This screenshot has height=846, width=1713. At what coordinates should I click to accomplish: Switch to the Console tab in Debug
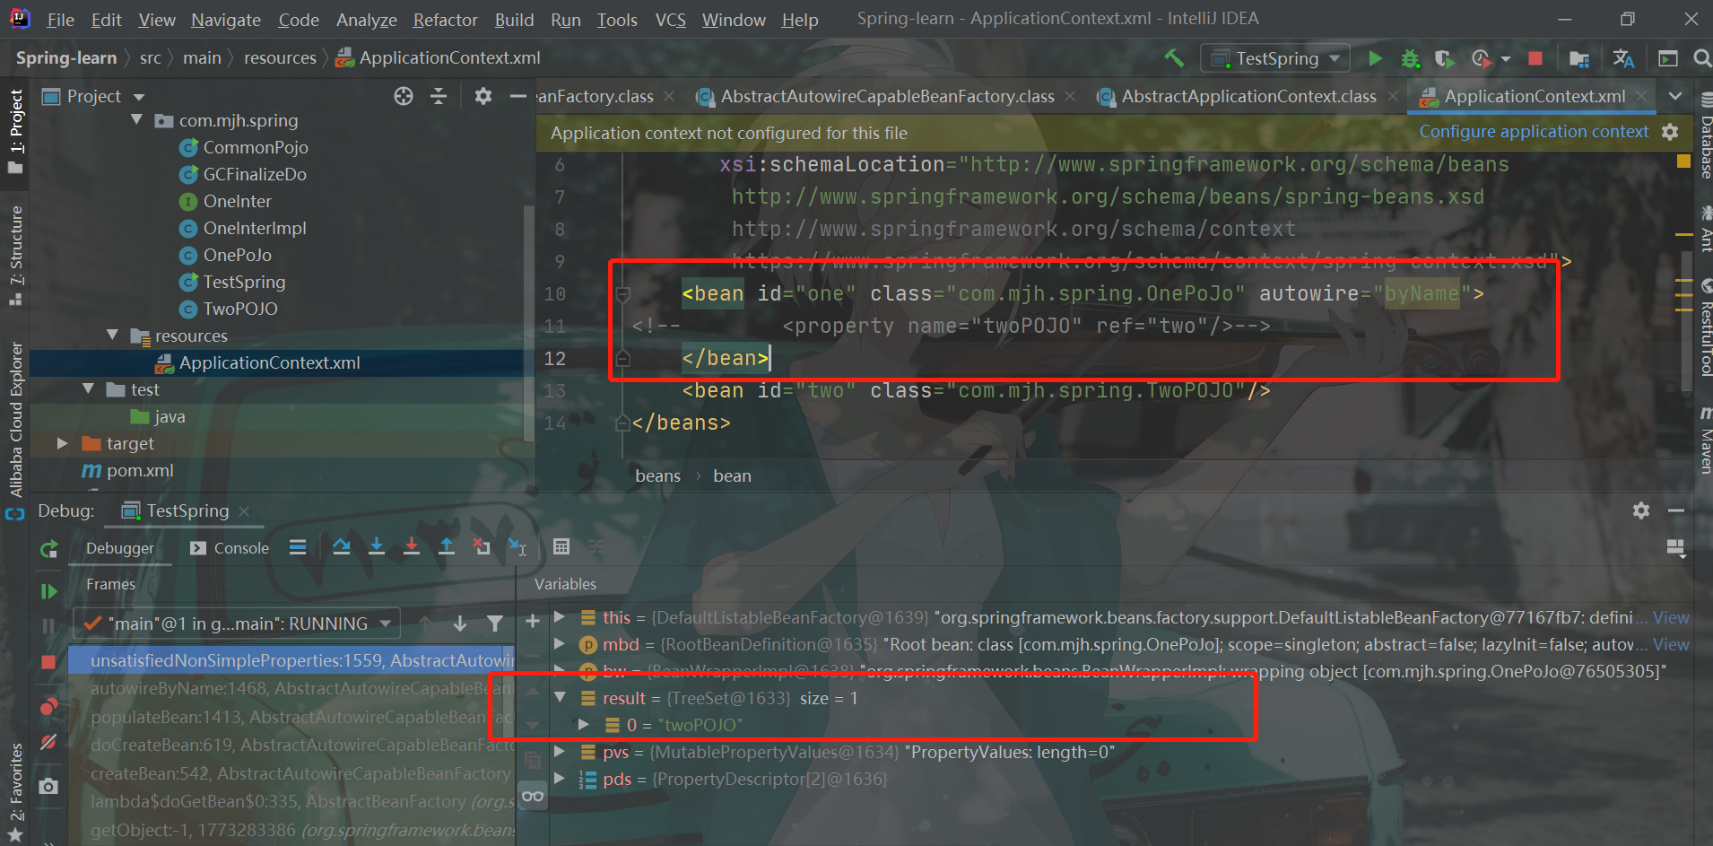pyautogui.click(x=230, y=548)
